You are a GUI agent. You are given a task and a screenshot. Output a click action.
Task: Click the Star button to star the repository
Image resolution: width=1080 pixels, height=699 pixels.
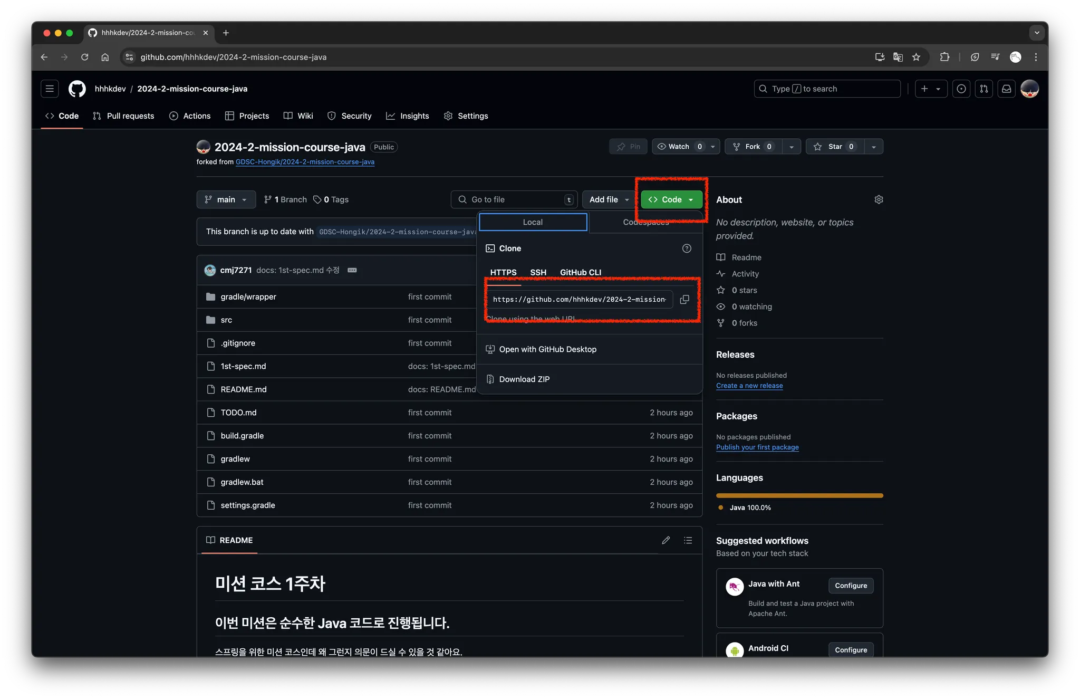834,147
